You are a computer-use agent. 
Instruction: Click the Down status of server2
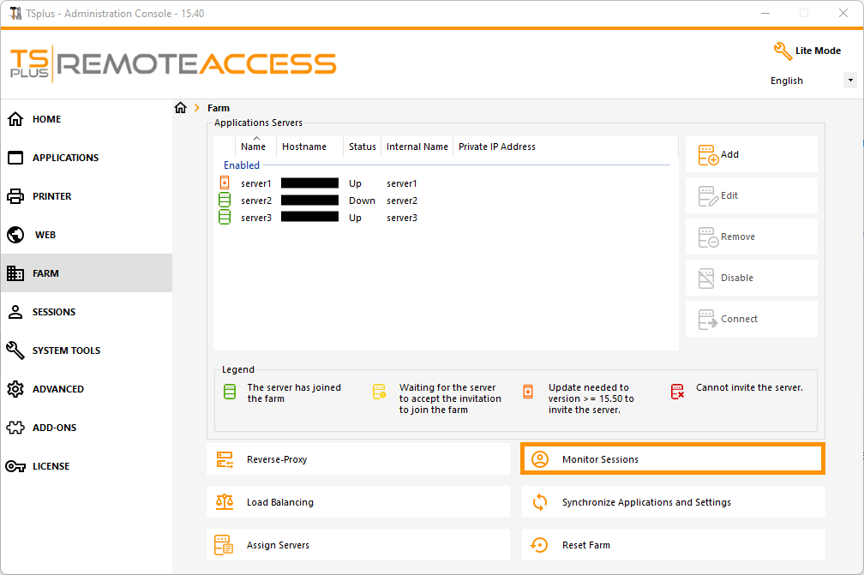(x=362, y=201)
